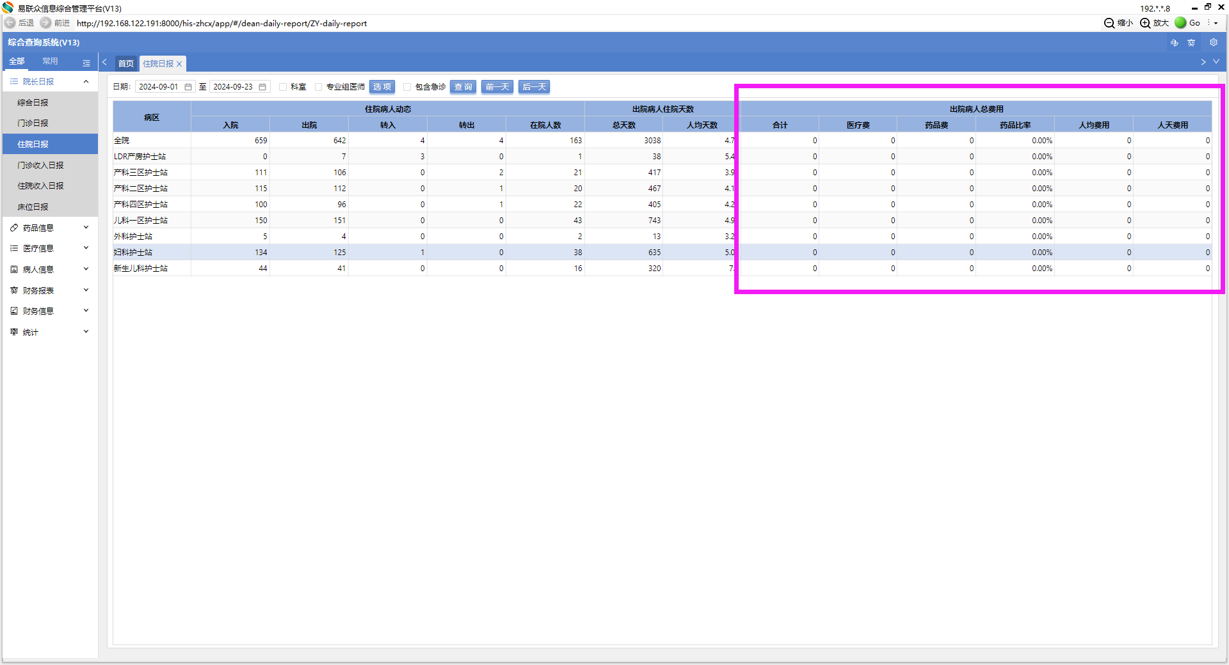
Task: Switch to the 首页 tab
Action: point(126,63)
